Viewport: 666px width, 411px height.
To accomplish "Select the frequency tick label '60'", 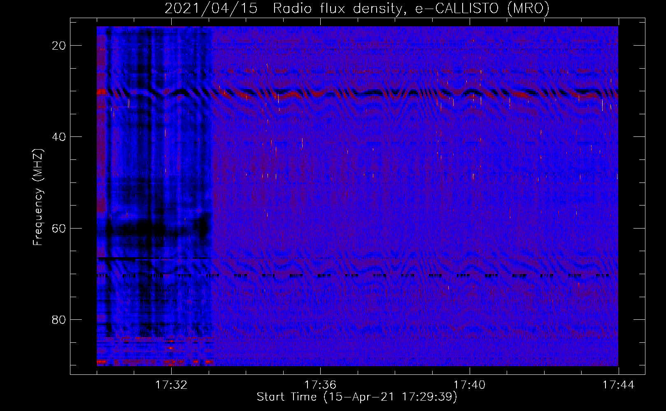I will click(59, 228).
